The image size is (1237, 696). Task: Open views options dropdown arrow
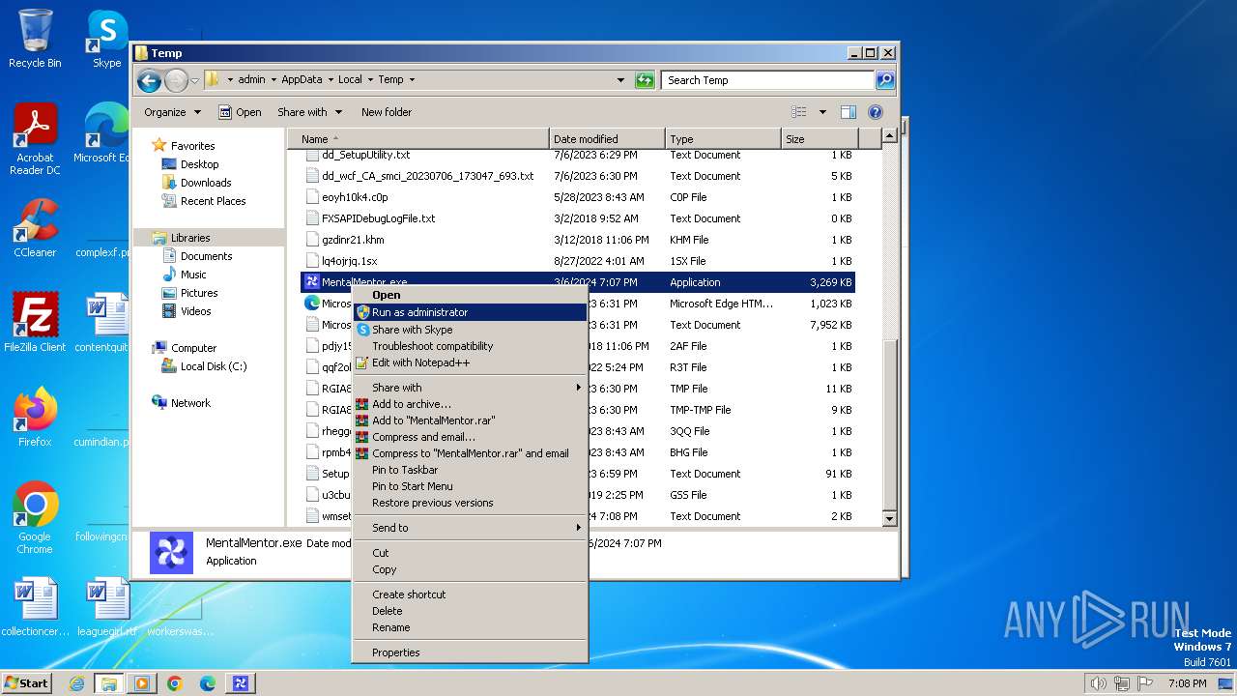(822, 112)
